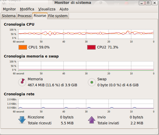Click the Cronologia rete network graph
This screenshot has width=159, height=135.
pos(86,104)
